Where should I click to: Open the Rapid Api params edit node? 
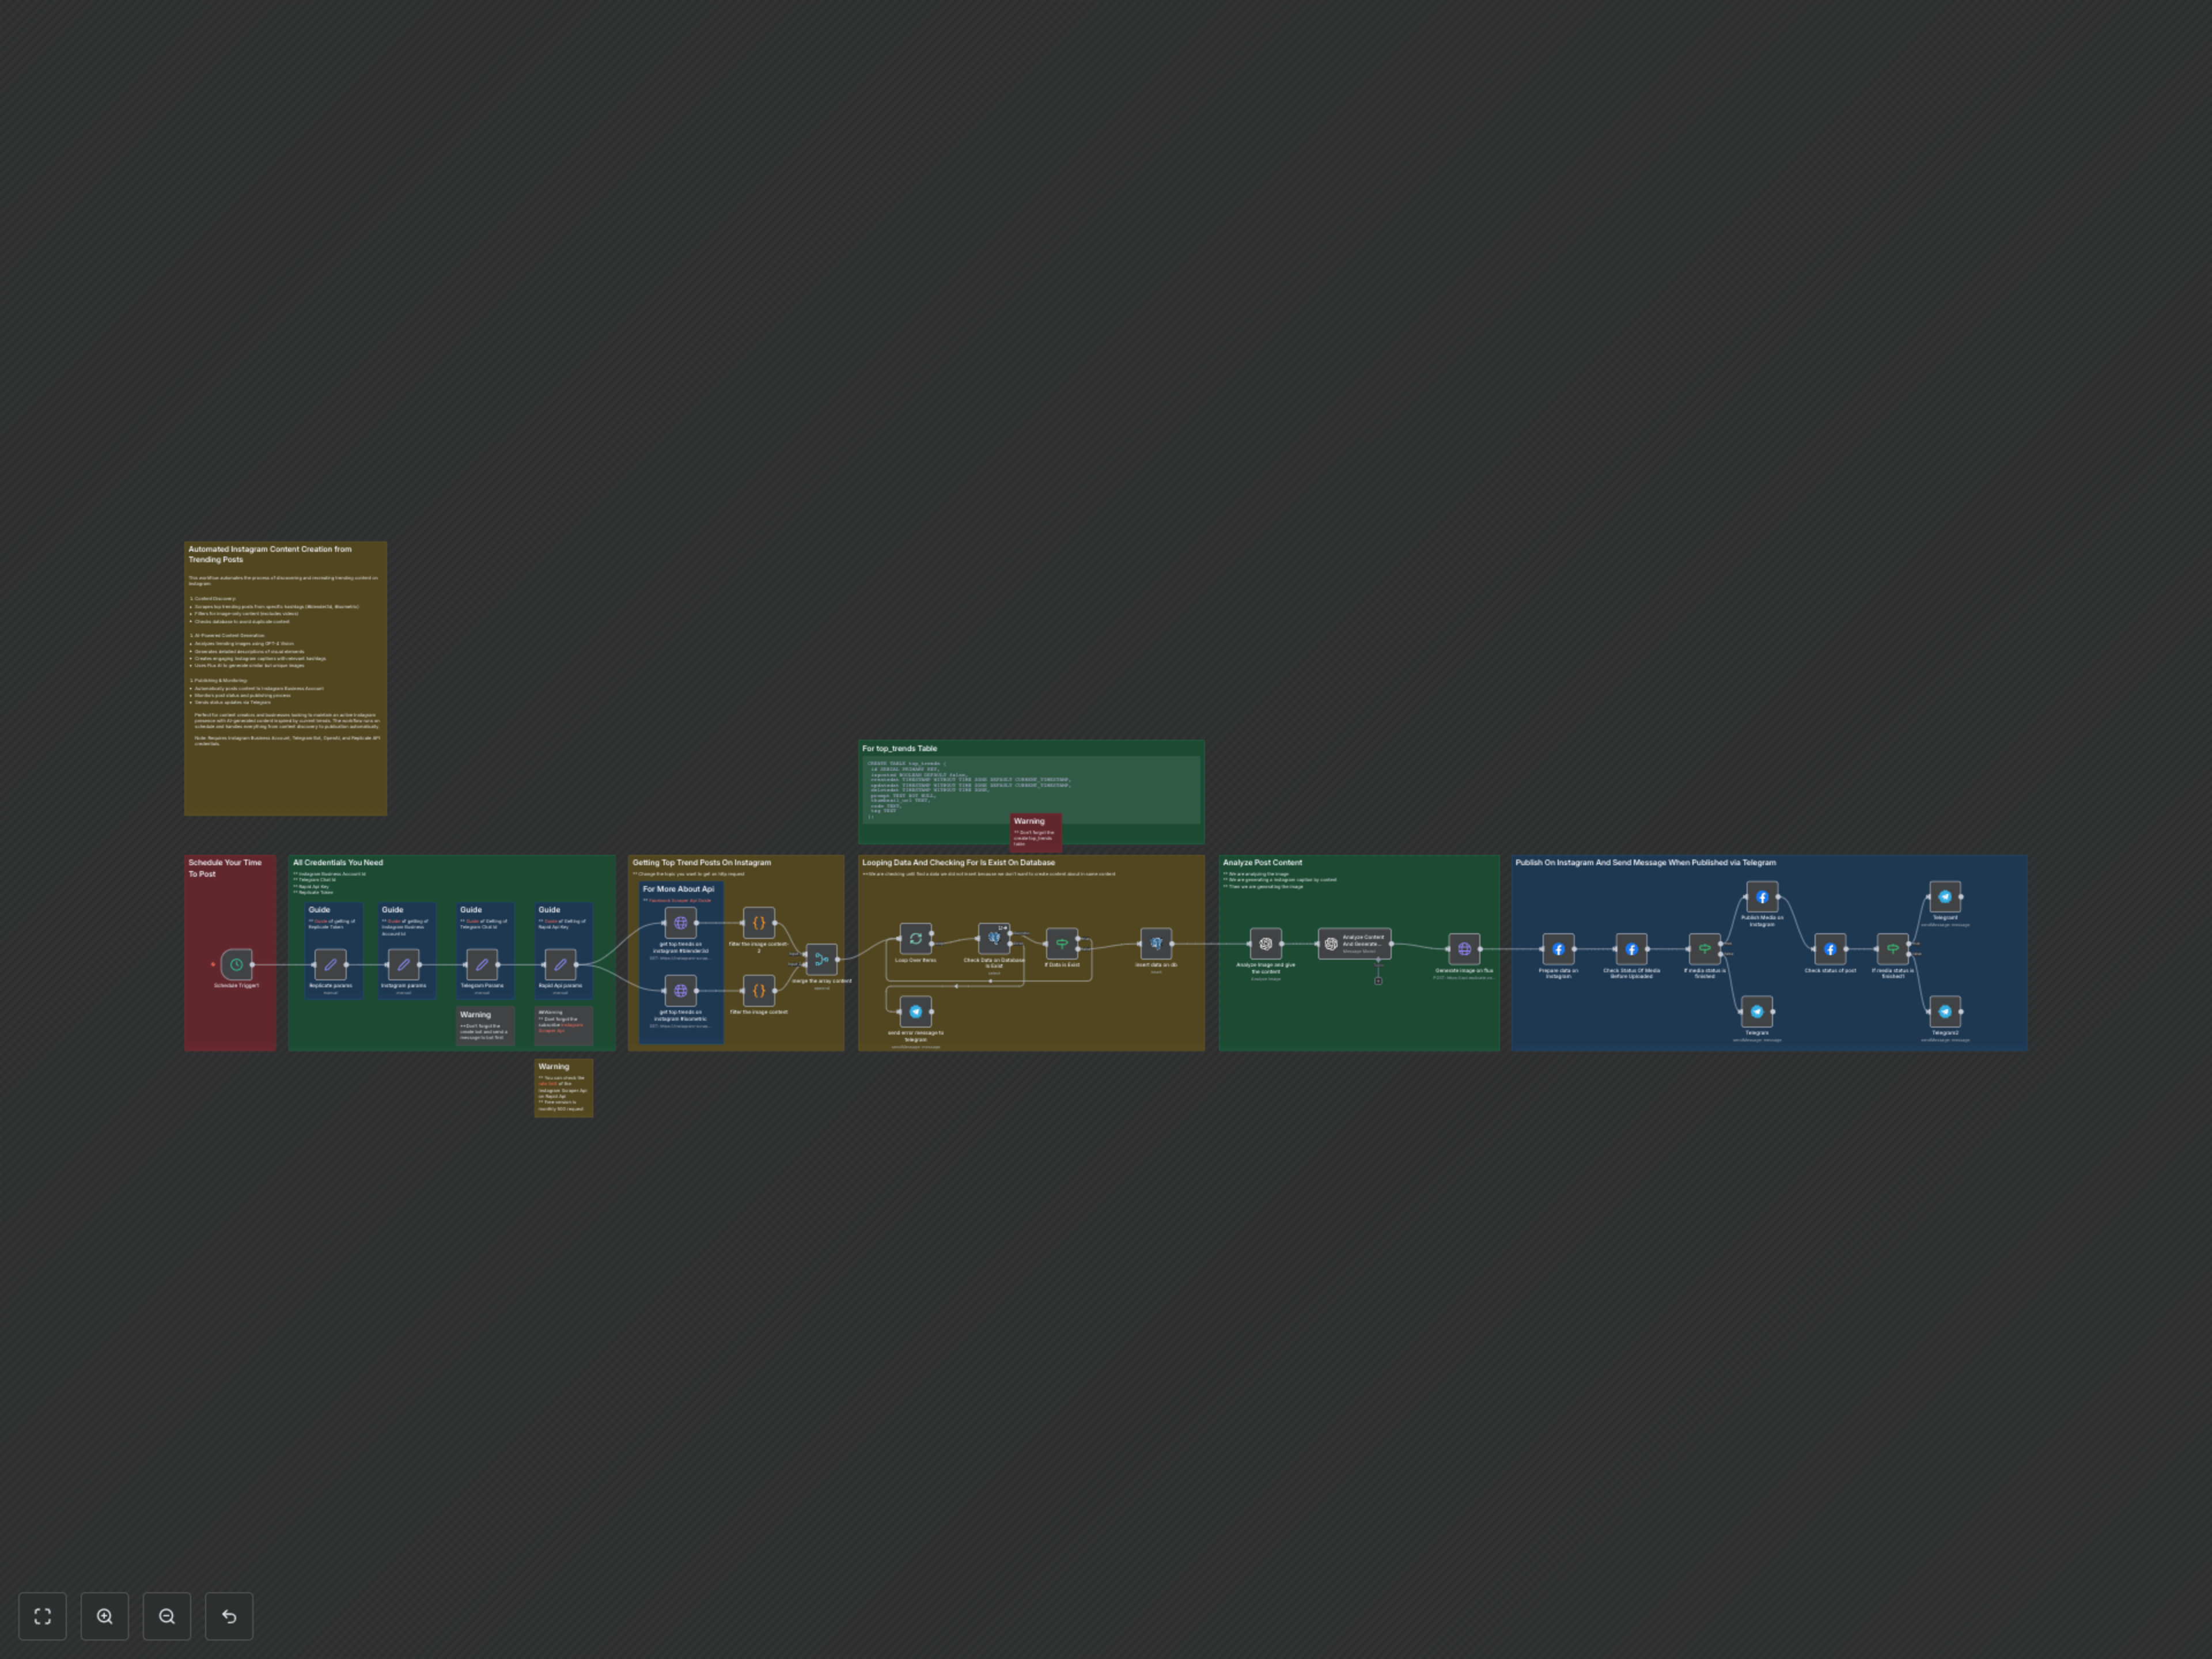[x=561, y=964]
